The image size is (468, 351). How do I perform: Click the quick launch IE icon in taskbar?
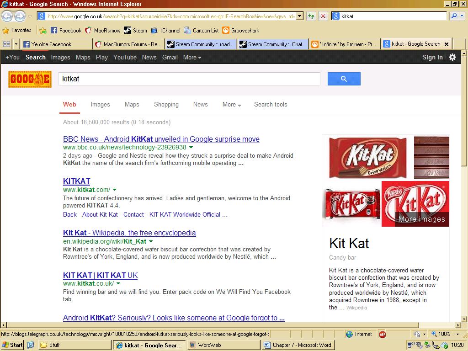(31, 345)
